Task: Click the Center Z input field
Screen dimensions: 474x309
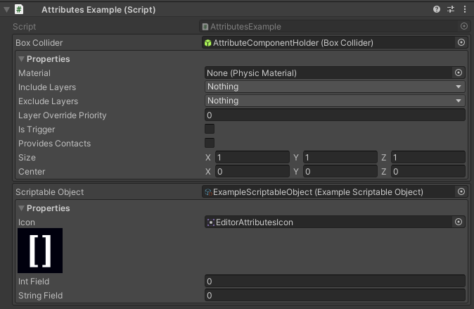Action: click(x=428, y=172)
